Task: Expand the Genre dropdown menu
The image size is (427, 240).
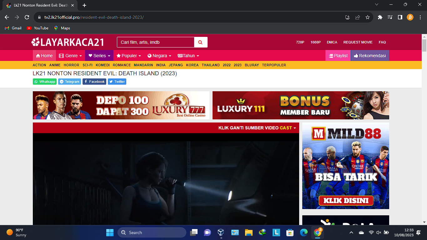Action: click(70, 56)
